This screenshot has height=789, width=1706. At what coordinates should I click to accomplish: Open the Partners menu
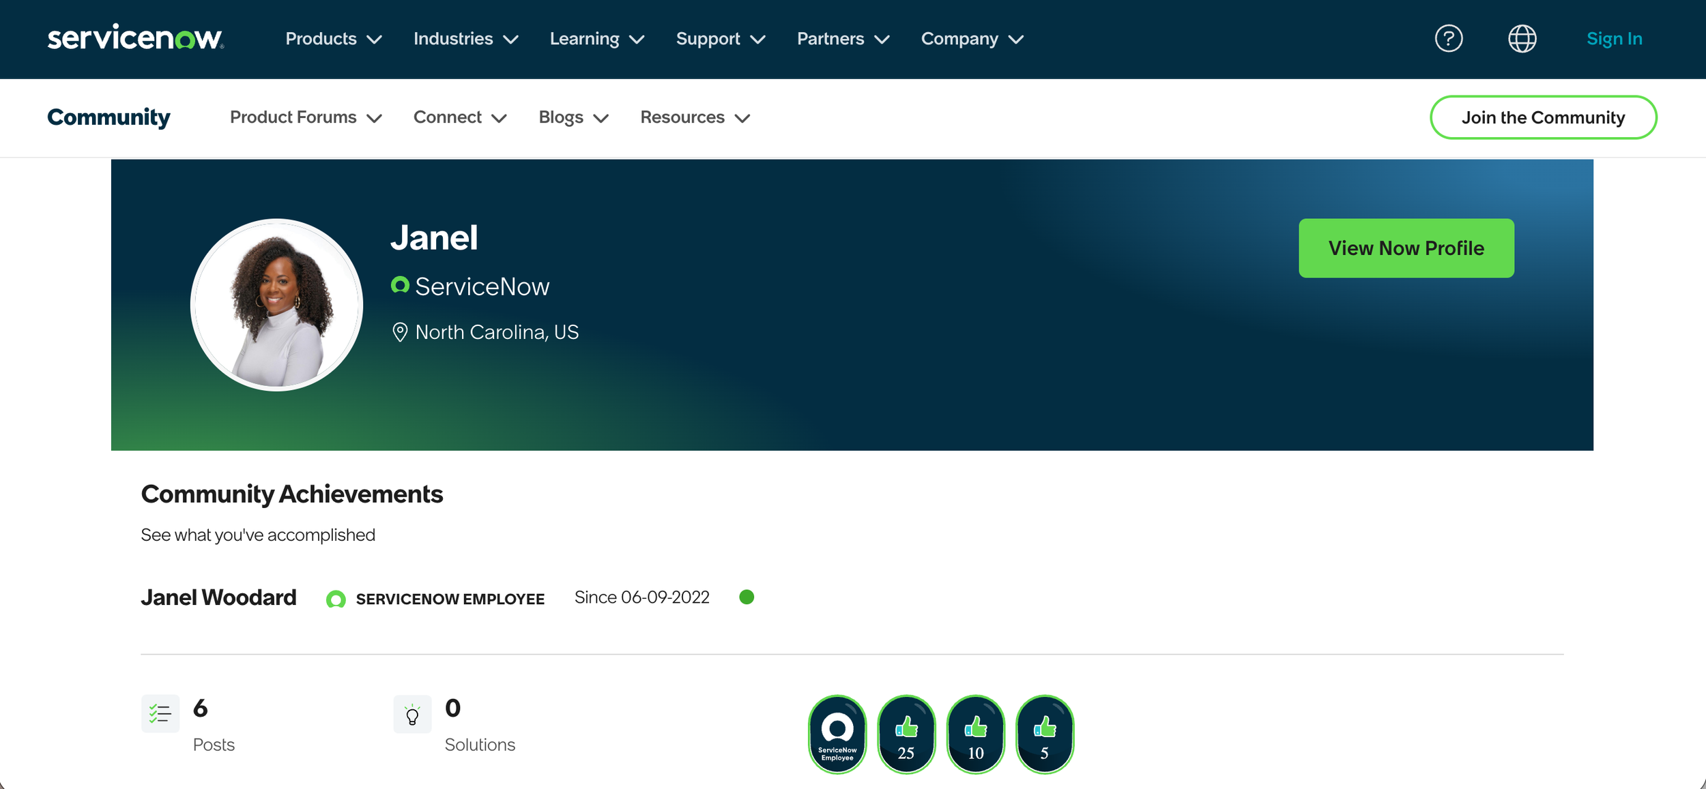tap(830, 39)
